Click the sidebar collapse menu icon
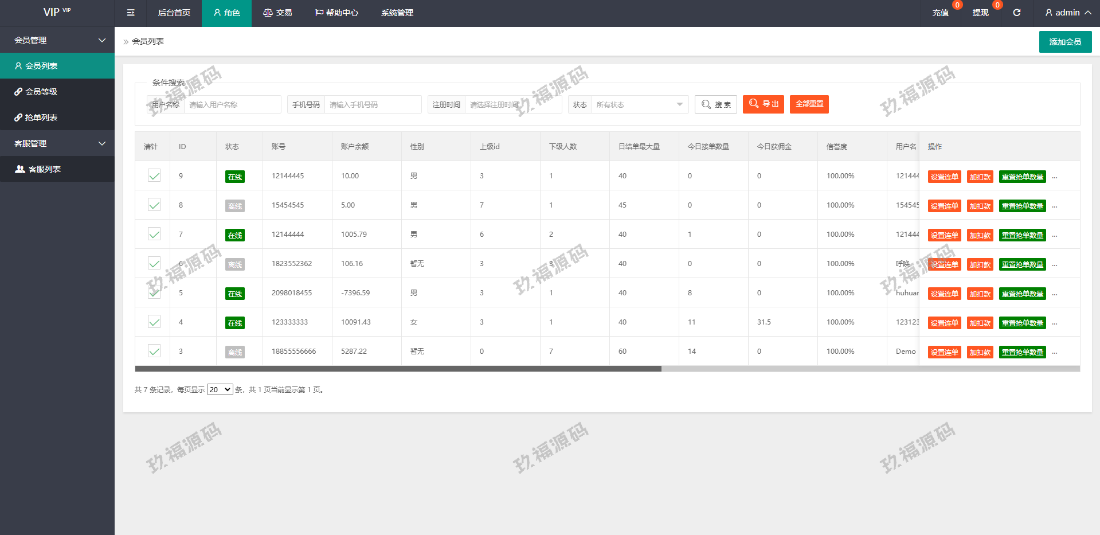Image resolution: width=1100 pixels, height=535 pixels. click(131, 13)
